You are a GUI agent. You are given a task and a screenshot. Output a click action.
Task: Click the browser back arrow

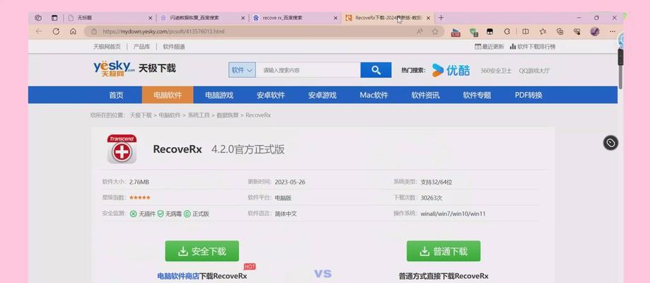coord(39,31)
